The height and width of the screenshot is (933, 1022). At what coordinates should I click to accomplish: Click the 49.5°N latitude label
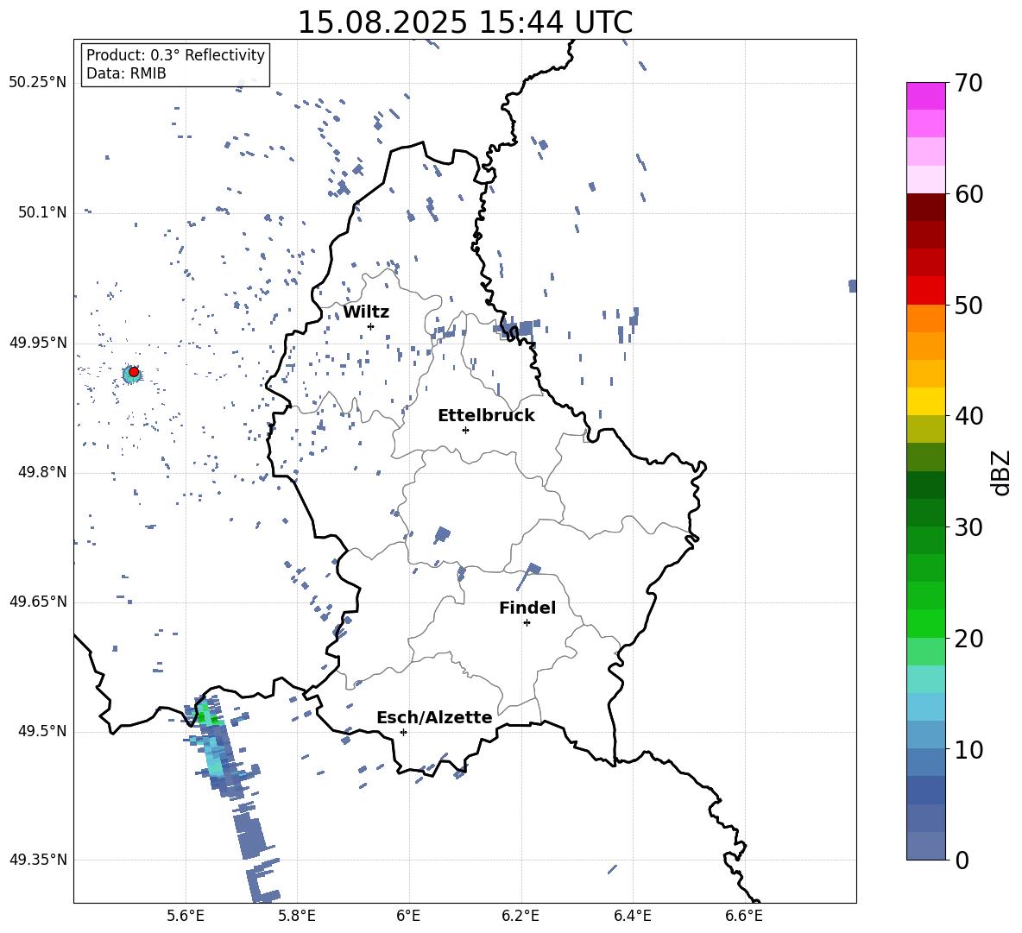(x=42, y=731)
